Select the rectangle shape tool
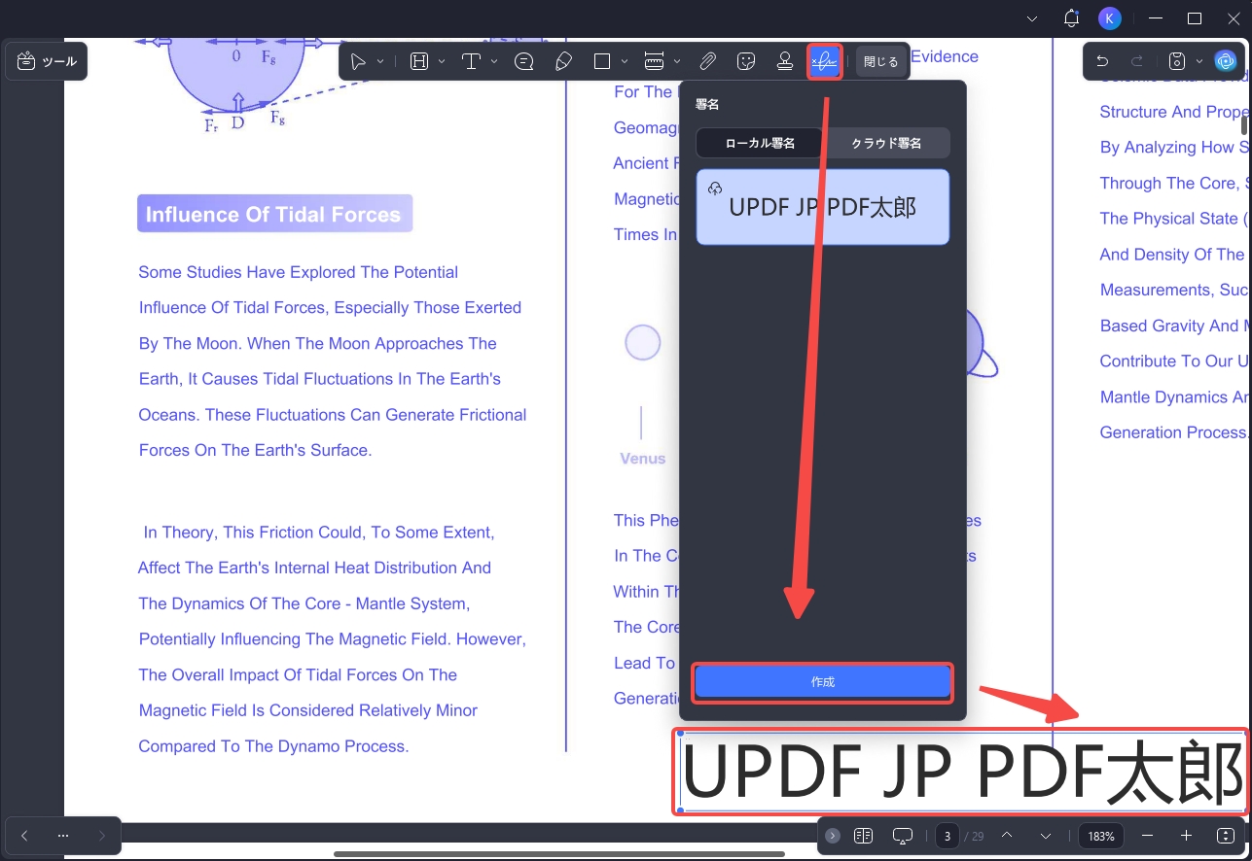Viewport: 1252px width, 861px height. pos(602,61)
